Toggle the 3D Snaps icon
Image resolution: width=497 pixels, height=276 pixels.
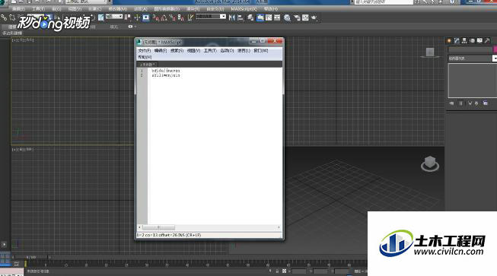[x=155, y=17]
